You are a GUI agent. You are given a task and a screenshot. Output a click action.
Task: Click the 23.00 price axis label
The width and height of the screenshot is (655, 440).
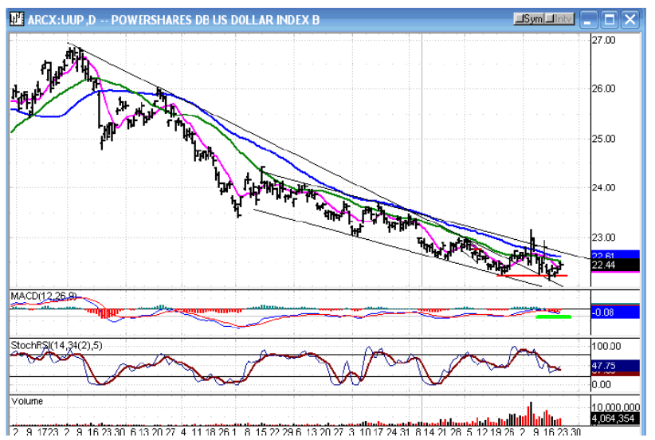pos(604,238)
